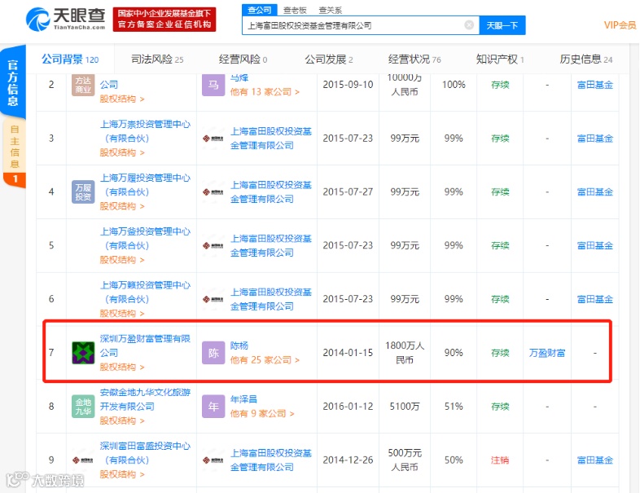
Task: Select the 自主信息 side tab
Action: (x=15, y=147)
